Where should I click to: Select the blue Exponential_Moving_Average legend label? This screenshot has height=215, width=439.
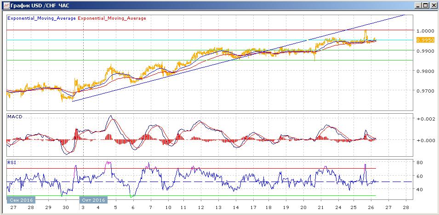(41, 18)
